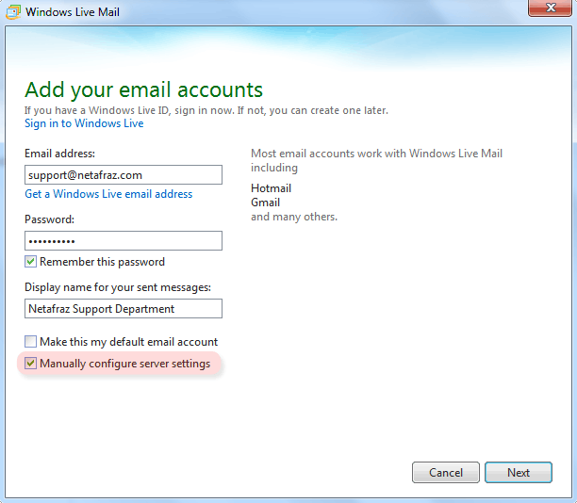This screenshot has height=503, width=577.
Task: Click the Password: label text
Action: (49, 219)
